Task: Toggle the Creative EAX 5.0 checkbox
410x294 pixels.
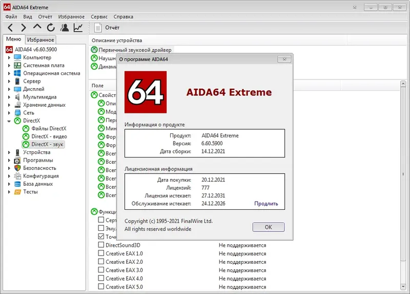Action: 101,286
